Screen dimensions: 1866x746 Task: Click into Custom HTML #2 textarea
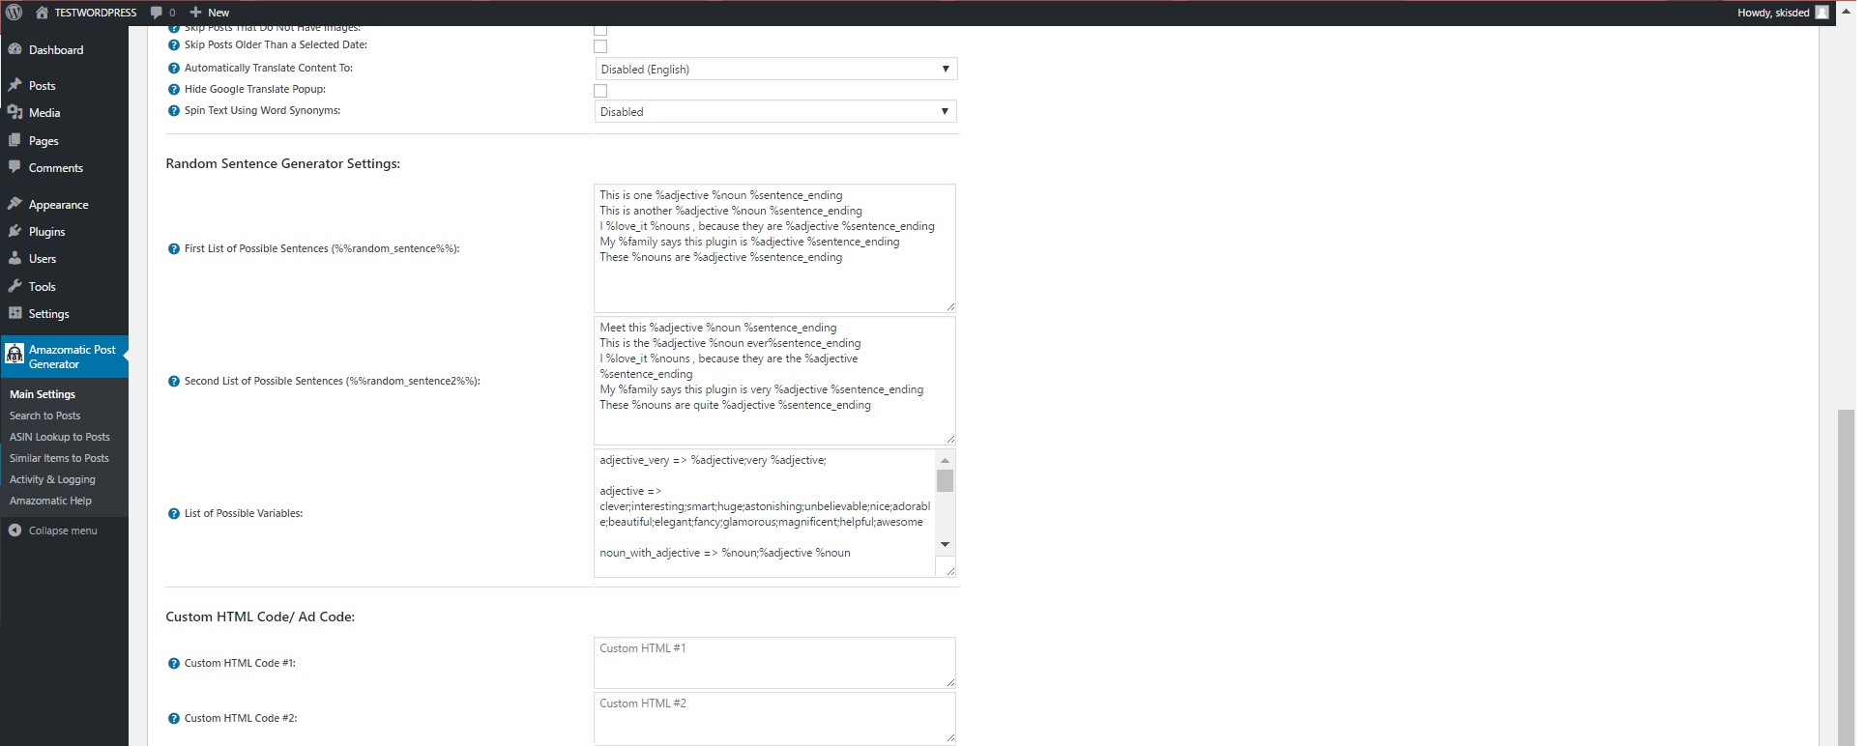point(774,718)
